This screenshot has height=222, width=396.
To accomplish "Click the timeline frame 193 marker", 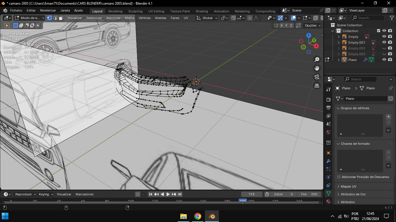I will [243, 201].
